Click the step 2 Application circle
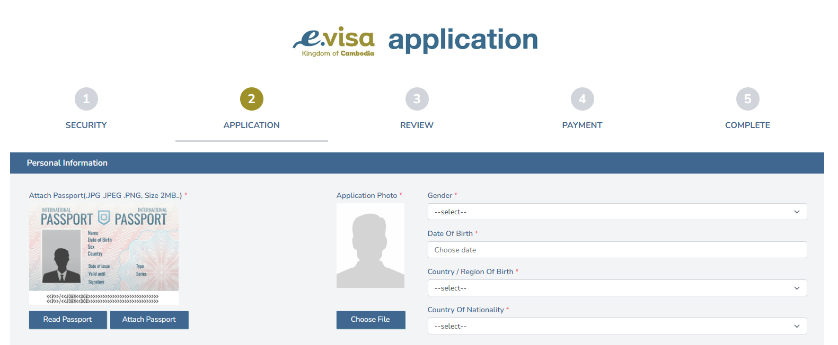 (252, 99)
